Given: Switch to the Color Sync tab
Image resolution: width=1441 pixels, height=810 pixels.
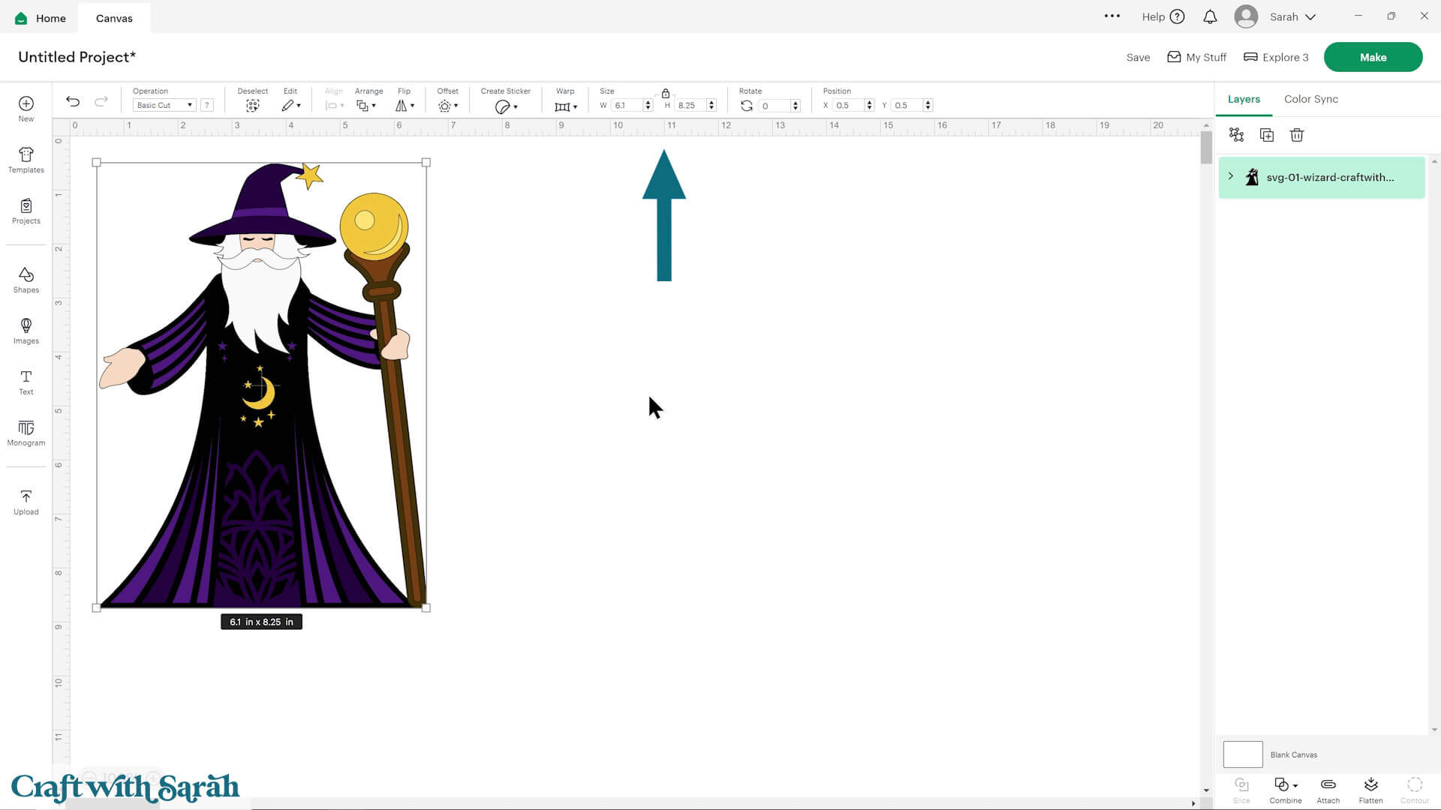Looking at the screenshot, I should tap(1310, 98).
